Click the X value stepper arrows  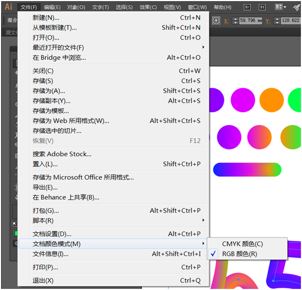(235, 21)
